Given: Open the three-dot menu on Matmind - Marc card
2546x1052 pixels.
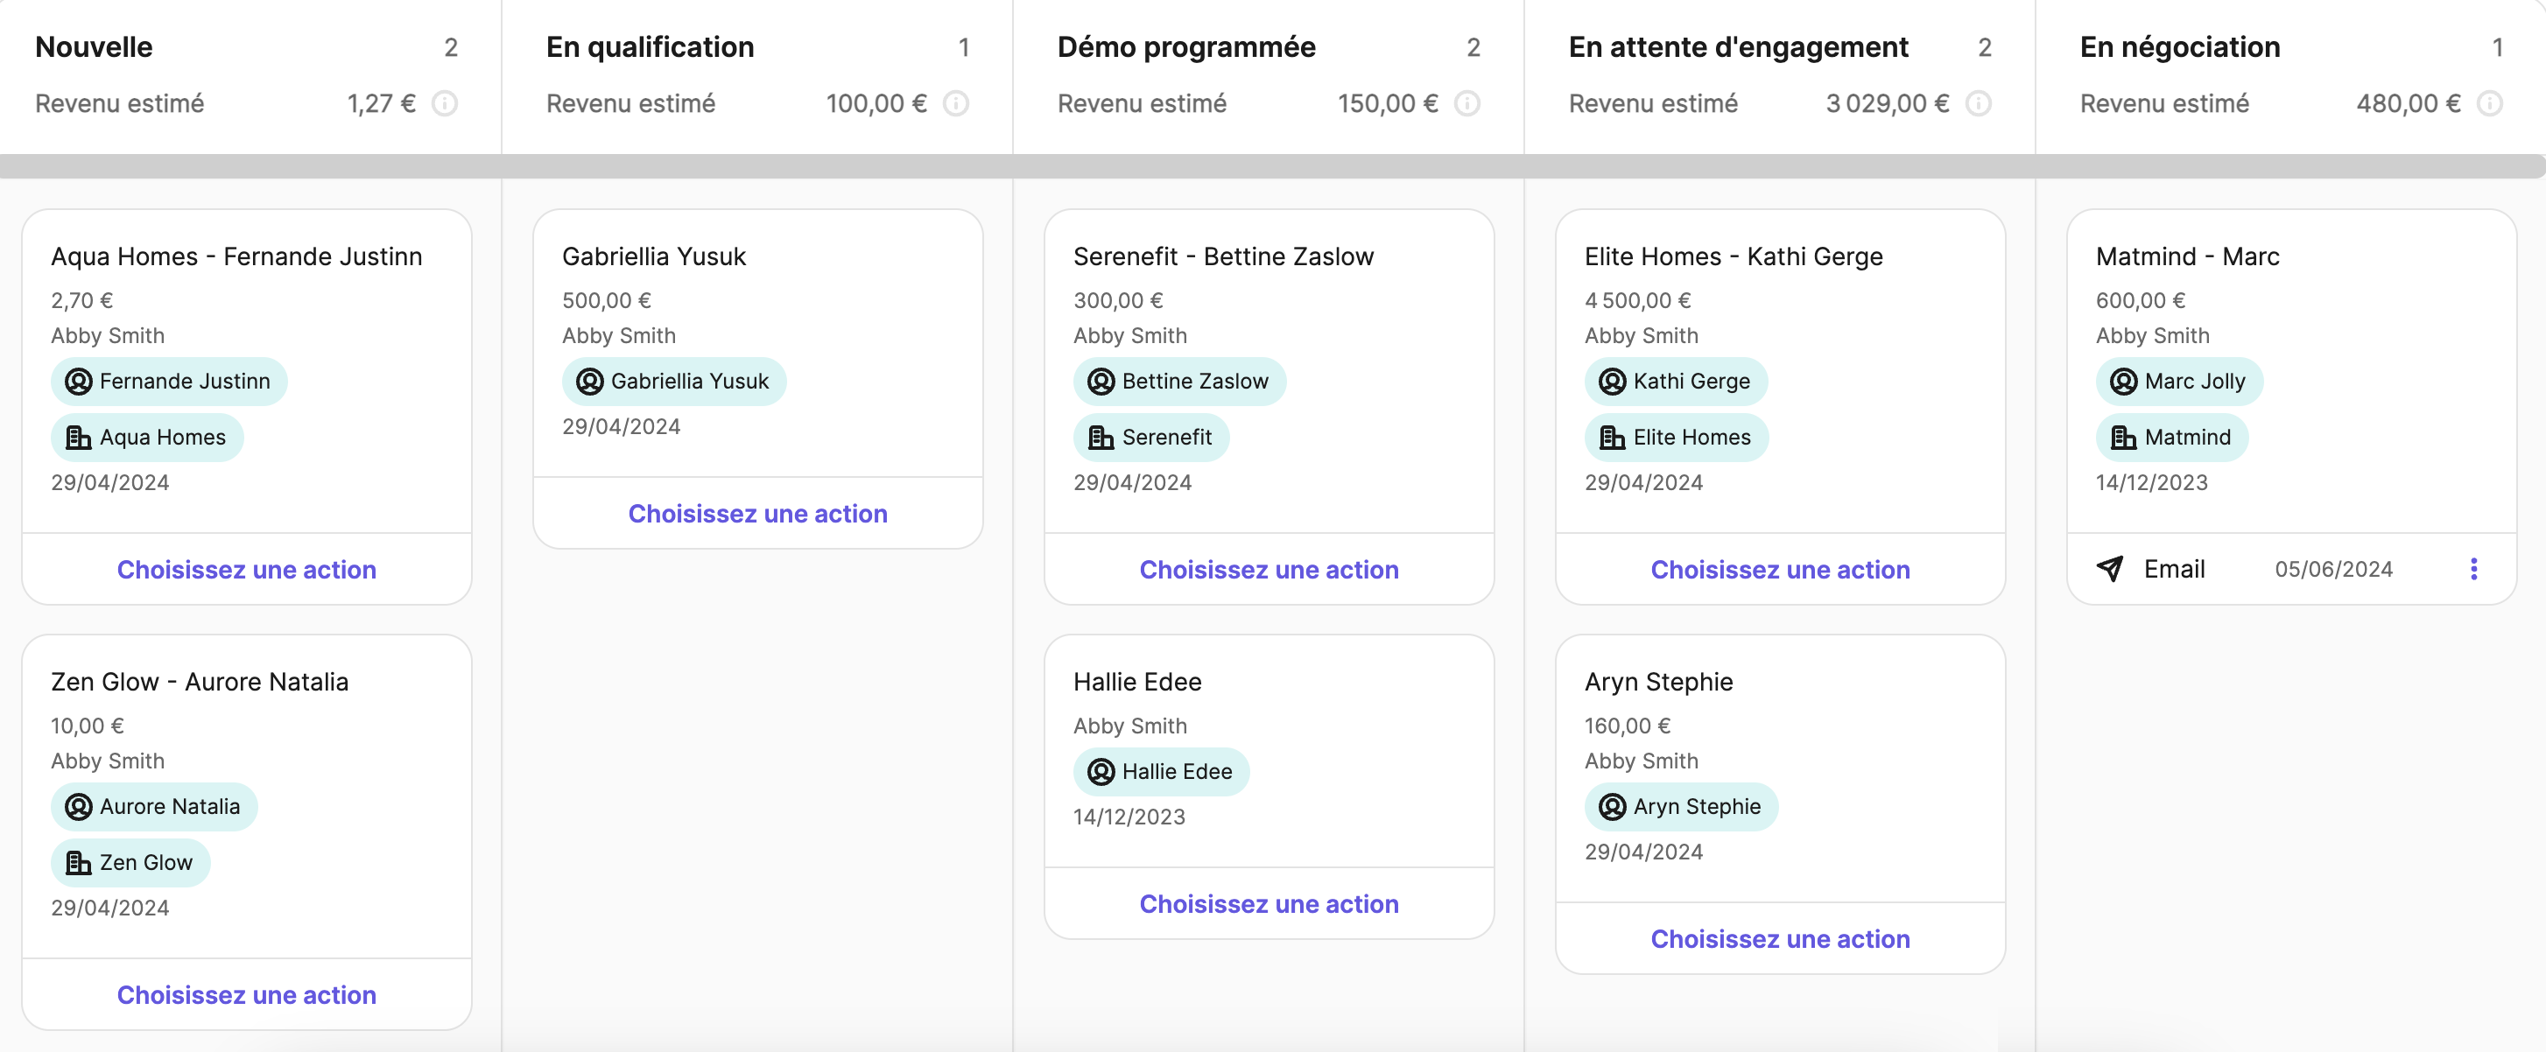Looking at the screenshot, I should [x=2475, y=569].
